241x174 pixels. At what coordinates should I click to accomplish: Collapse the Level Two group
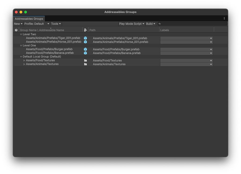point(21,34)
